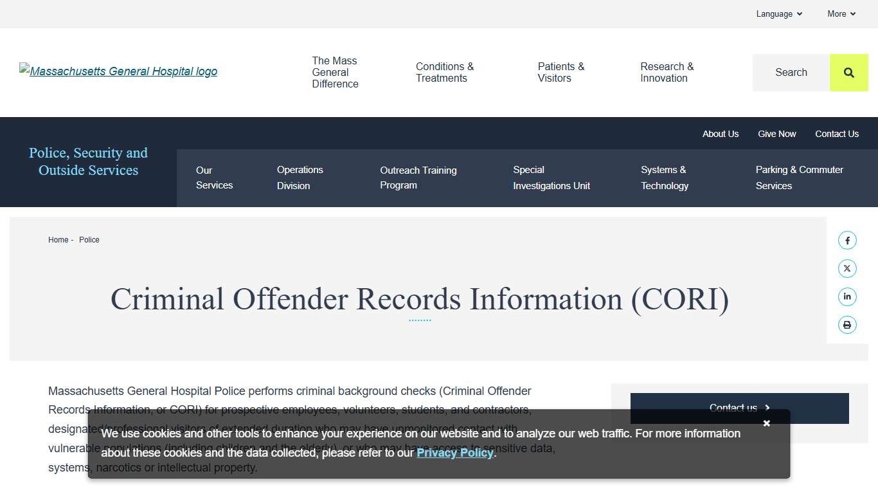Select Parking & Commuter Services
Image resolution: width=878 pixels, height=494 pixels.
(x=799, y=178)
